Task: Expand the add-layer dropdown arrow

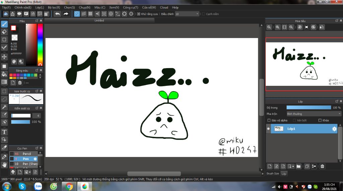Action: click(293, 166)
